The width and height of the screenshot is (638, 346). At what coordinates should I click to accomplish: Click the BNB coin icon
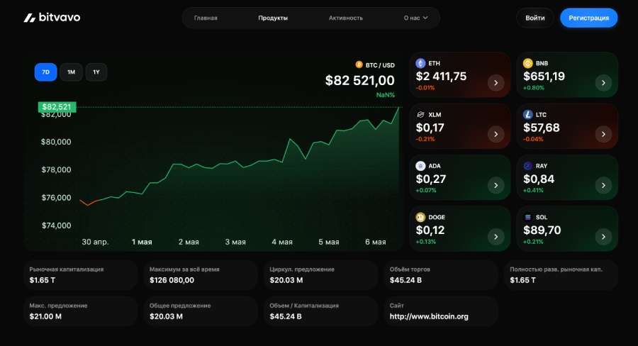click(x=527, y=63)
